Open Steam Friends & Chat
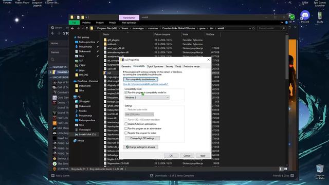 (283, 176)
